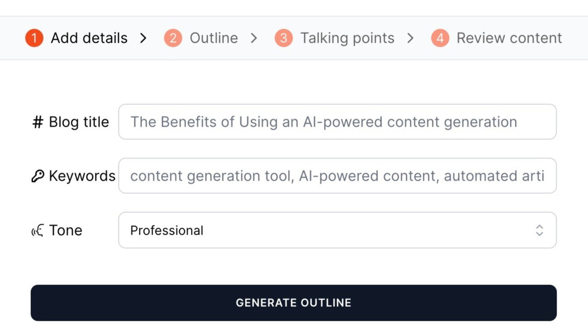Click the key icon beside Keywords
Viewport: 588px width, 331px height.
pyautogui.click(x=38, y=176)
